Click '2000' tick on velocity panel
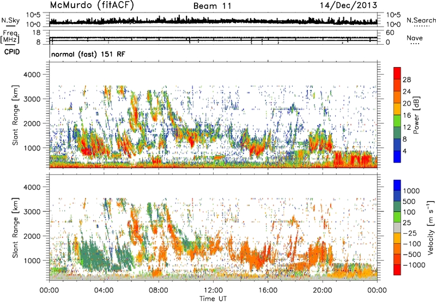This screenshot has width=436, height=302. [x=32, y=236]
